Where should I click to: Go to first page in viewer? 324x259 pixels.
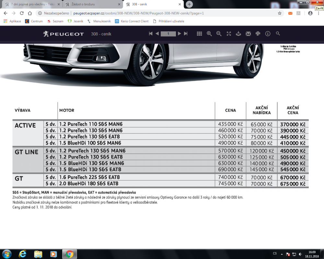tap(151, 34)
